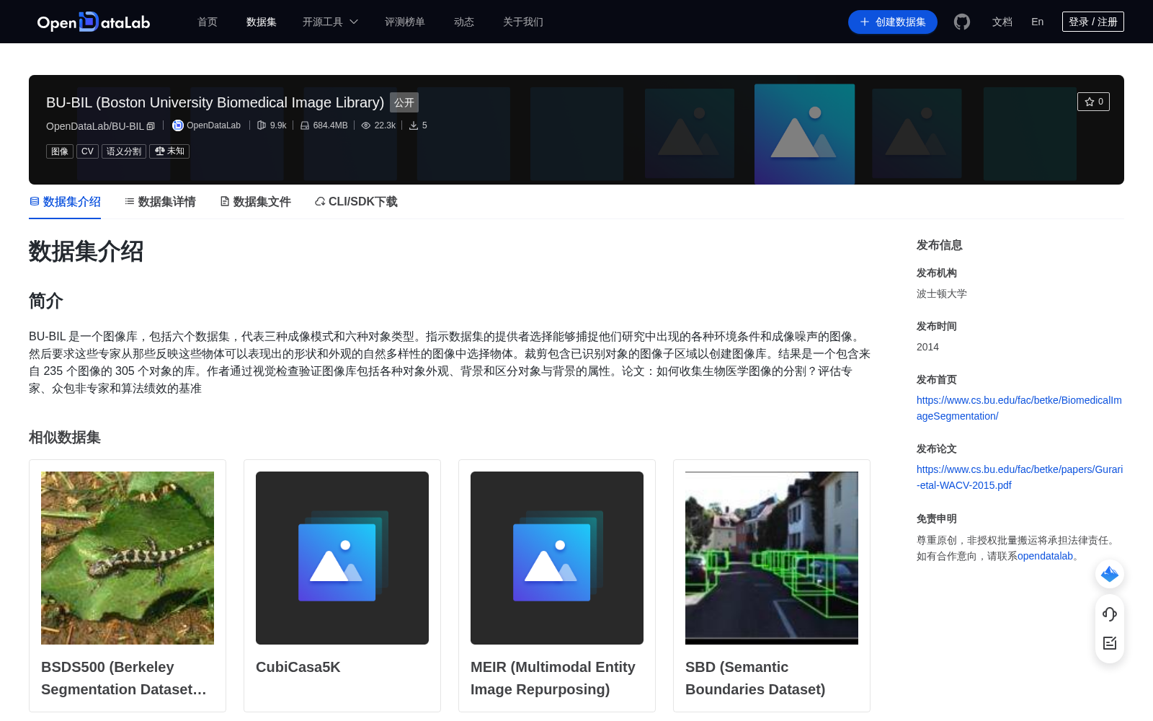Click the 波士顿大学 publisher text

942,293
